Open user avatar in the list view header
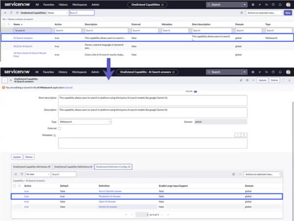 coord(289,4)
